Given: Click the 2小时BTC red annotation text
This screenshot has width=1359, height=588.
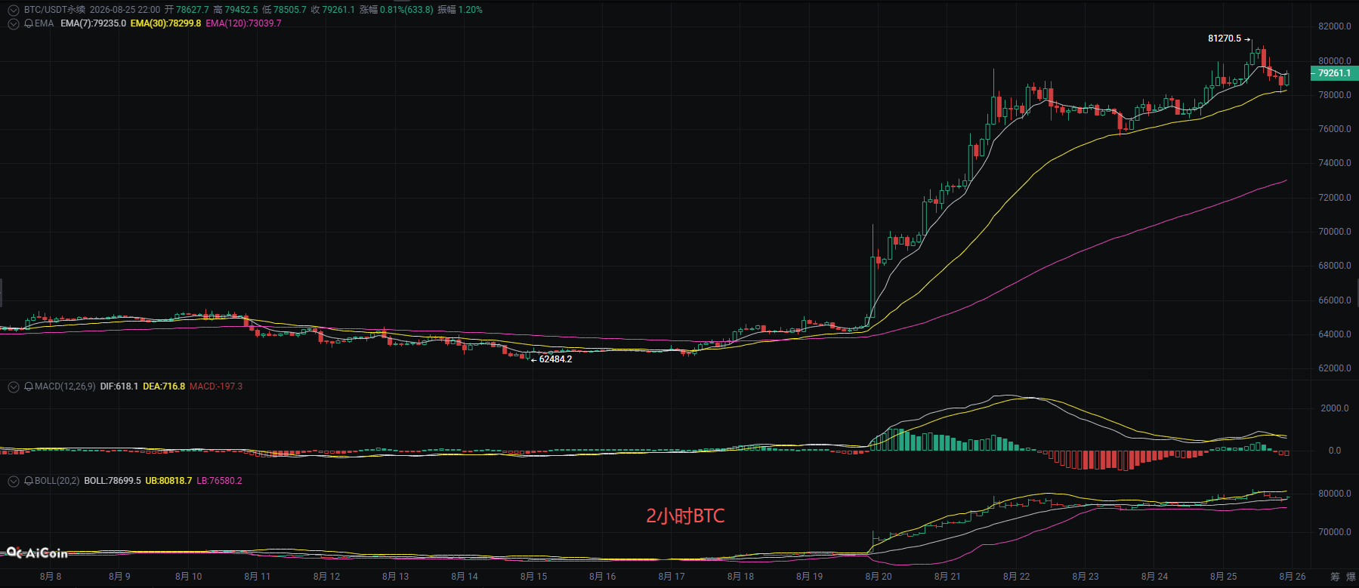Looking at the screenshot, I should [x=685, y=516].
